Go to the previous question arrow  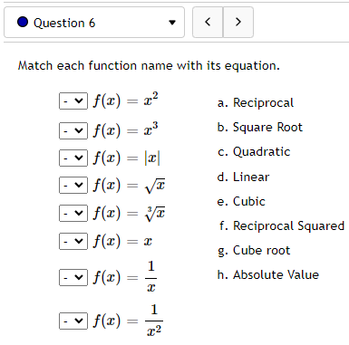click(x=208, y=22)
